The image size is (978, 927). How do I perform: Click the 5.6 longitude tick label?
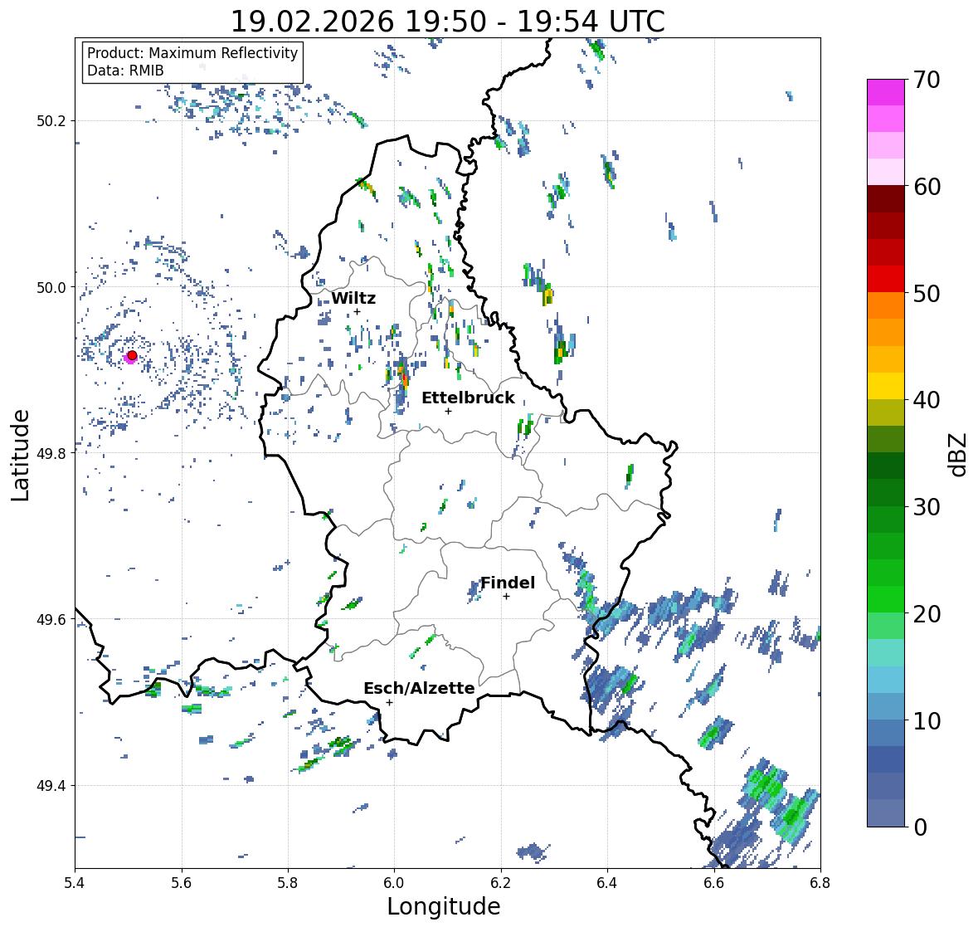point(182,882)
